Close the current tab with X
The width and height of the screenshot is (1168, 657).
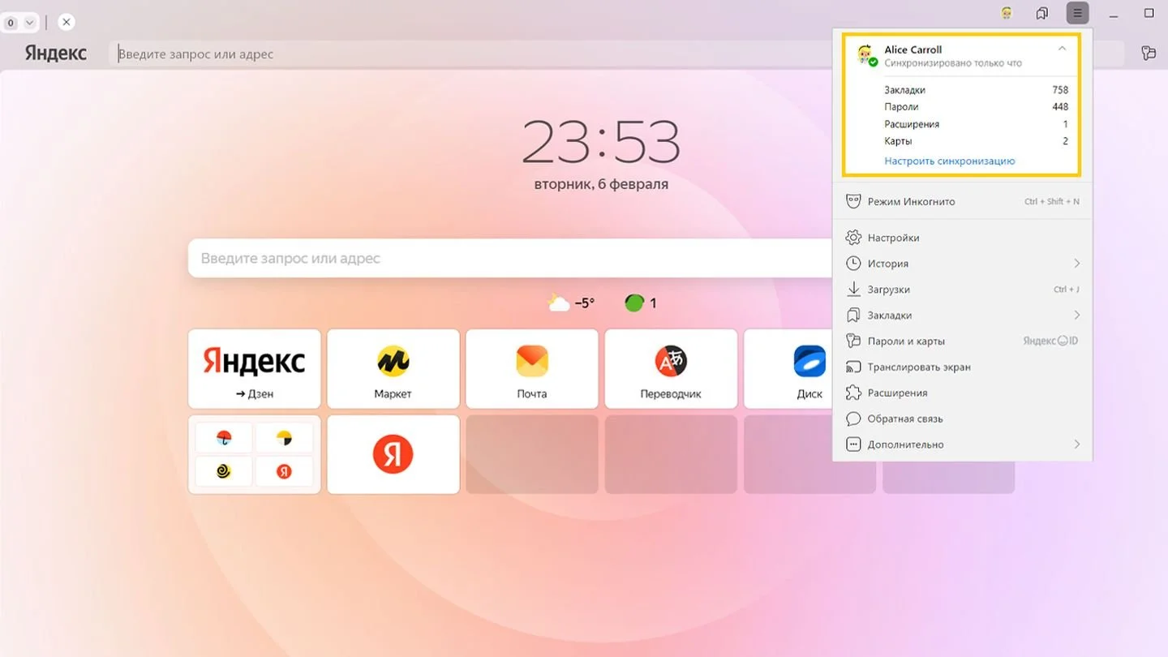coord(67,23)
